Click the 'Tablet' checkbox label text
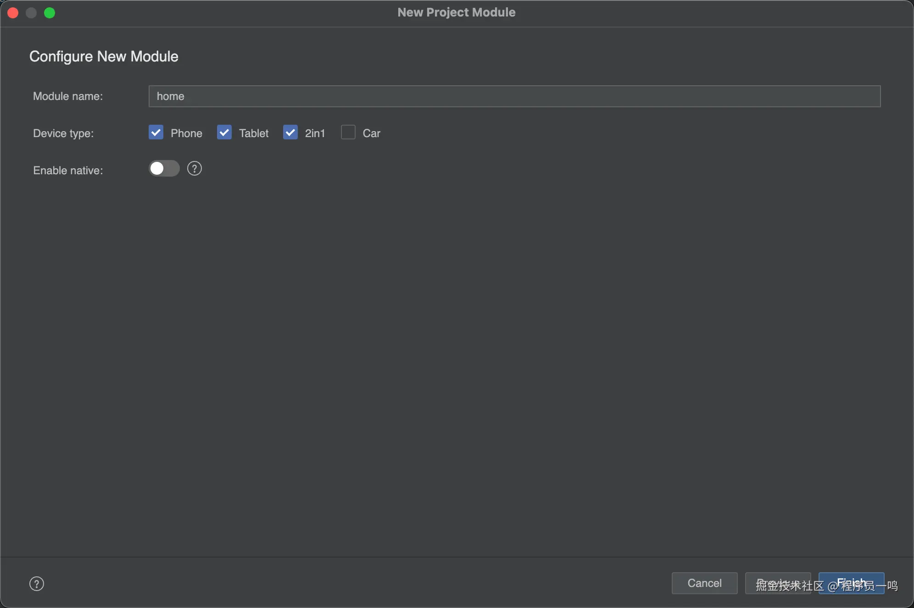Screen dimensions: 914x608 [x=253, y=133]
